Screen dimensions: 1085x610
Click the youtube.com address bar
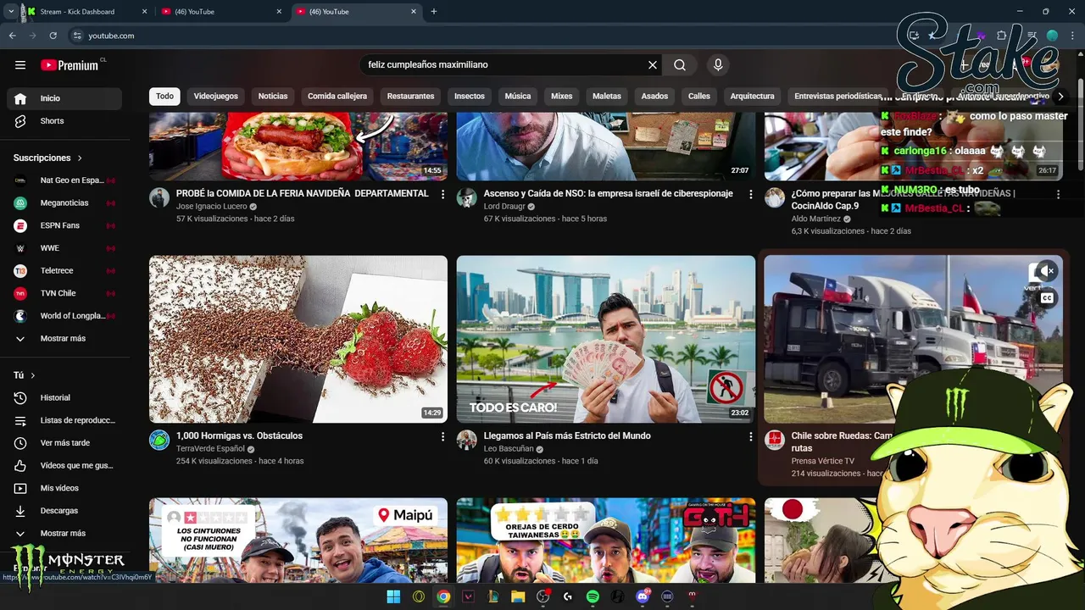(x=475, y=36)
